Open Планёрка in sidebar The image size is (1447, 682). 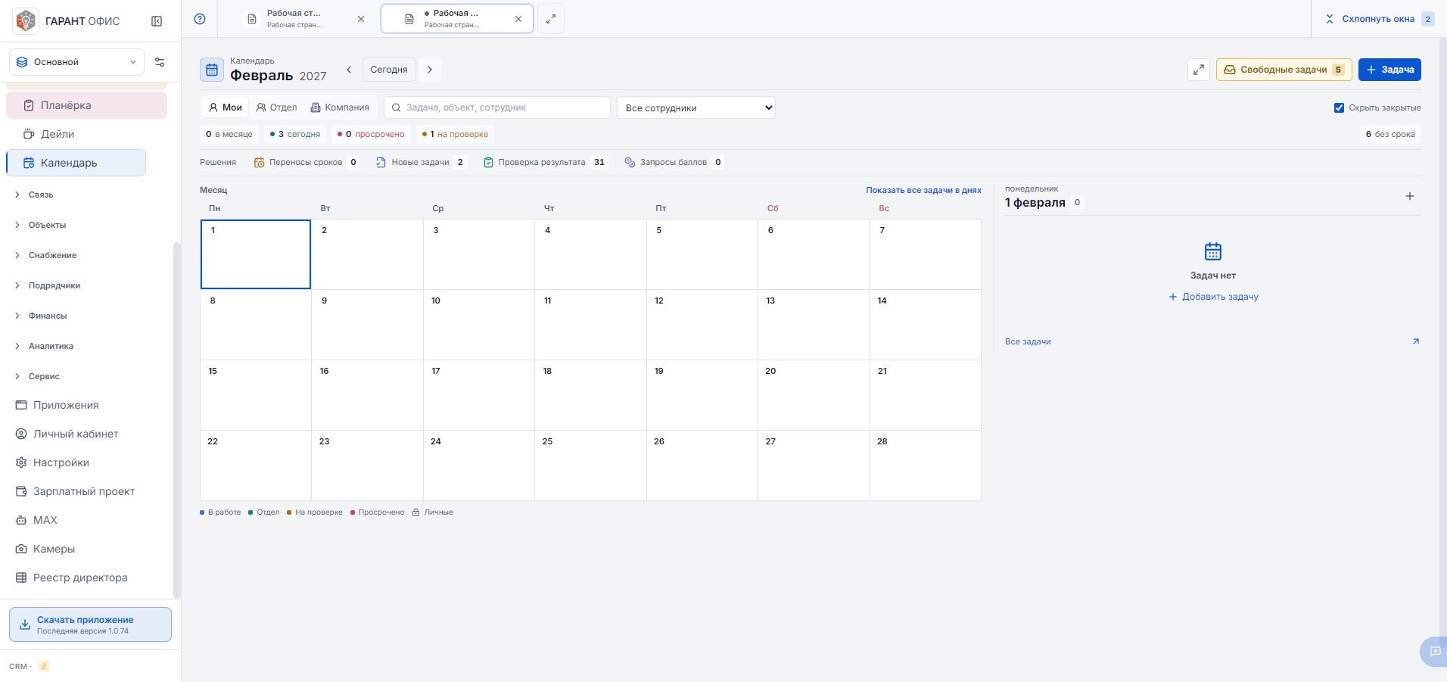[x=87, y=105]
